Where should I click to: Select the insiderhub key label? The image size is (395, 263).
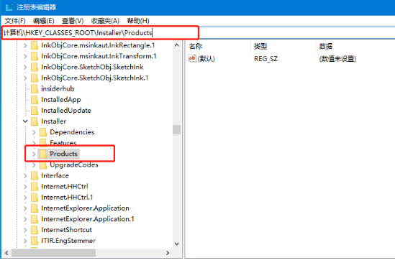(58, 89)
